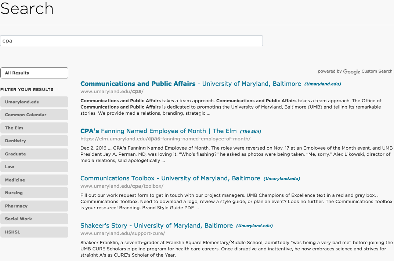Choose the HSHSL filter
The height and width of the screenshot is (261, 394).
34,232
